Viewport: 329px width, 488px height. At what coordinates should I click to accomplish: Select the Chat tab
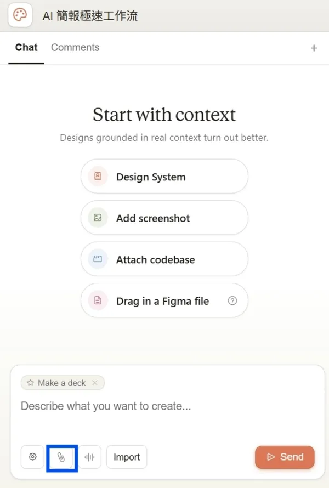26,47
